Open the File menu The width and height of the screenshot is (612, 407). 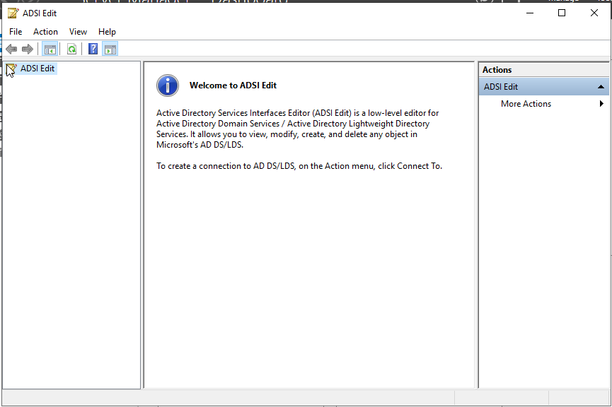tap(16, 32)
